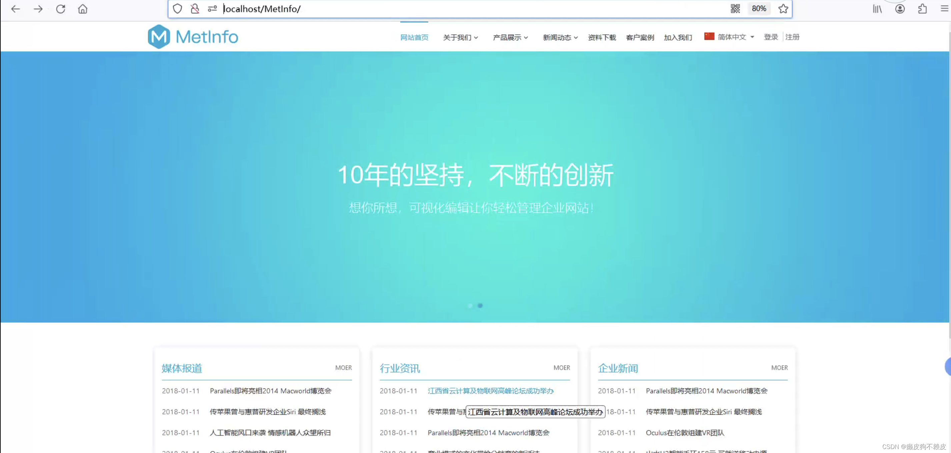
Task: Click the 登录 login link
Action: pos(771,37)
